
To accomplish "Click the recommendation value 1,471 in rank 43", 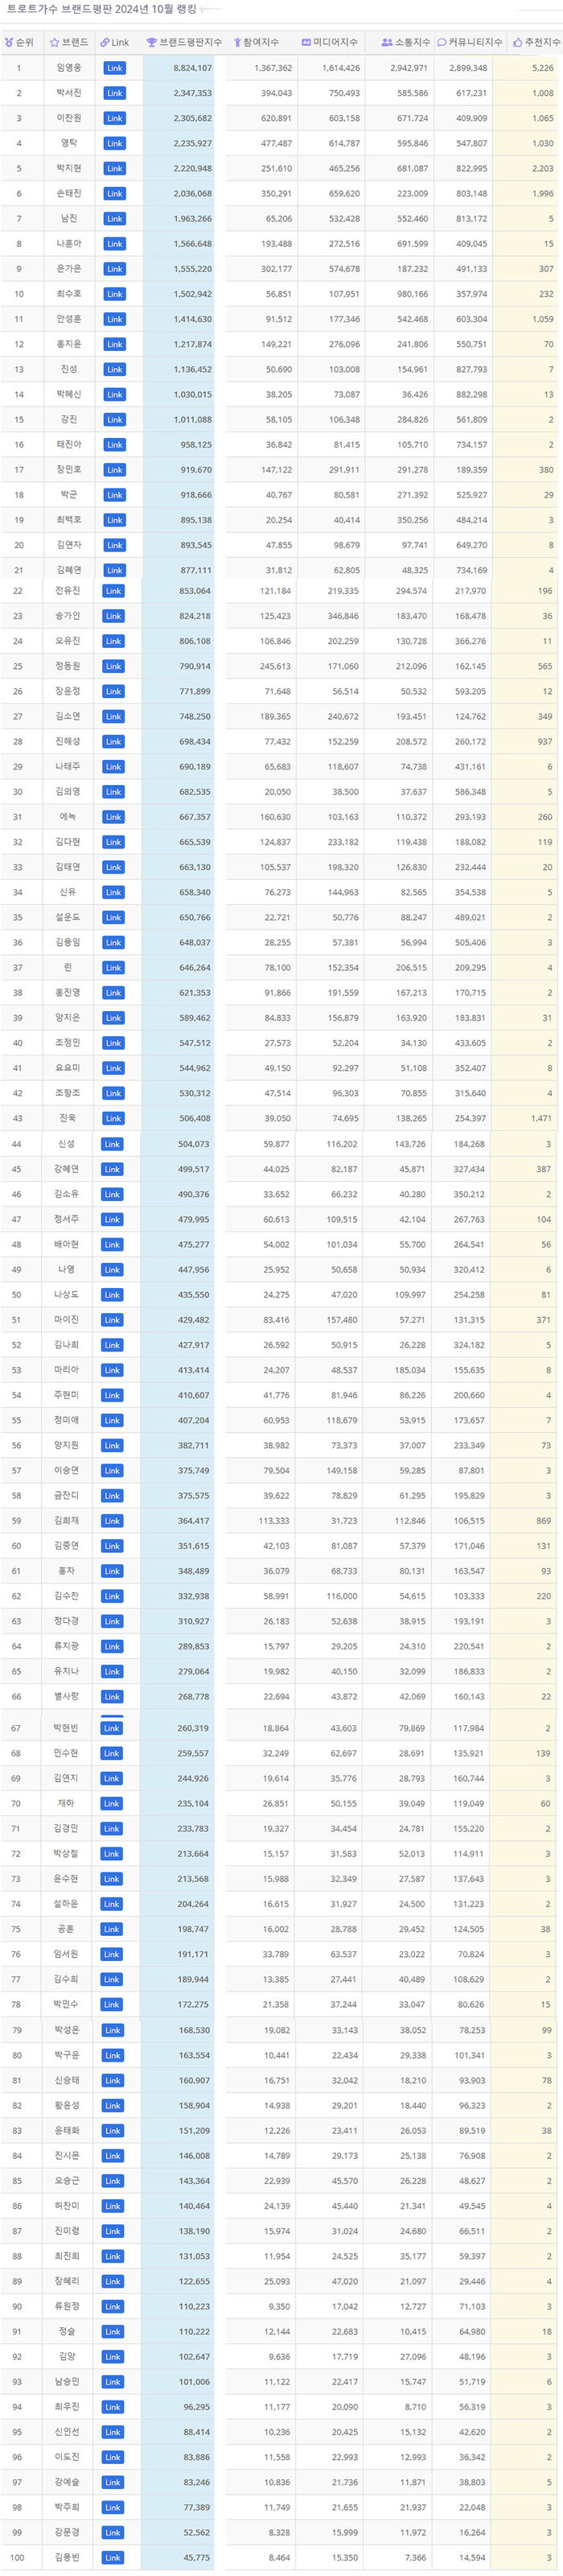I will pyautogui.click(x=542, y=1119).
